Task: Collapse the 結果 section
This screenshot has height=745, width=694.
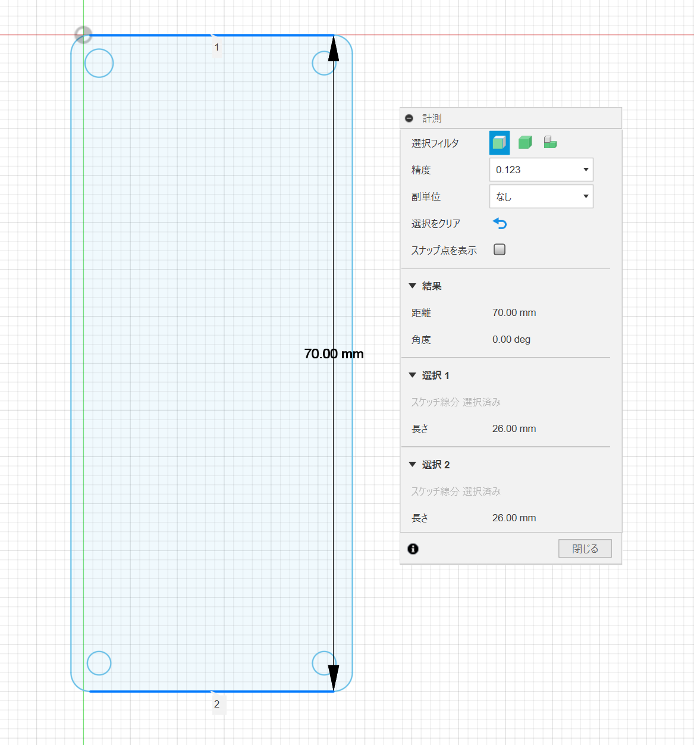Action: [x=412, y=286]
